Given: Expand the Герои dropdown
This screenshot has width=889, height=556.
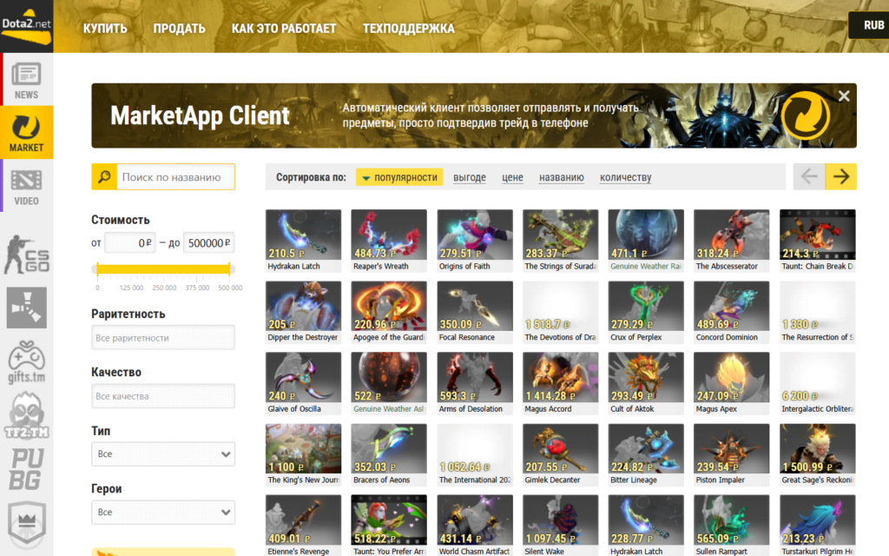Looking at the screenshot, I should tap(163, 512).
